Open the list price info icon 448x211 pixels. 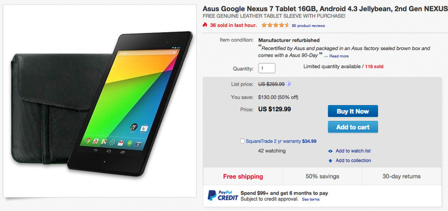tap(289, 84)
